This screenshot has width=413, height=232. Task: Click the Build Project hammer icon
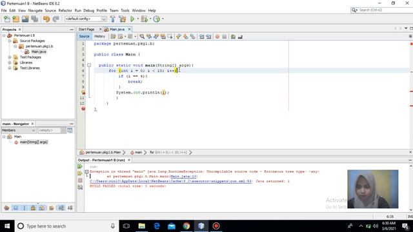click(x=113, y=19)
